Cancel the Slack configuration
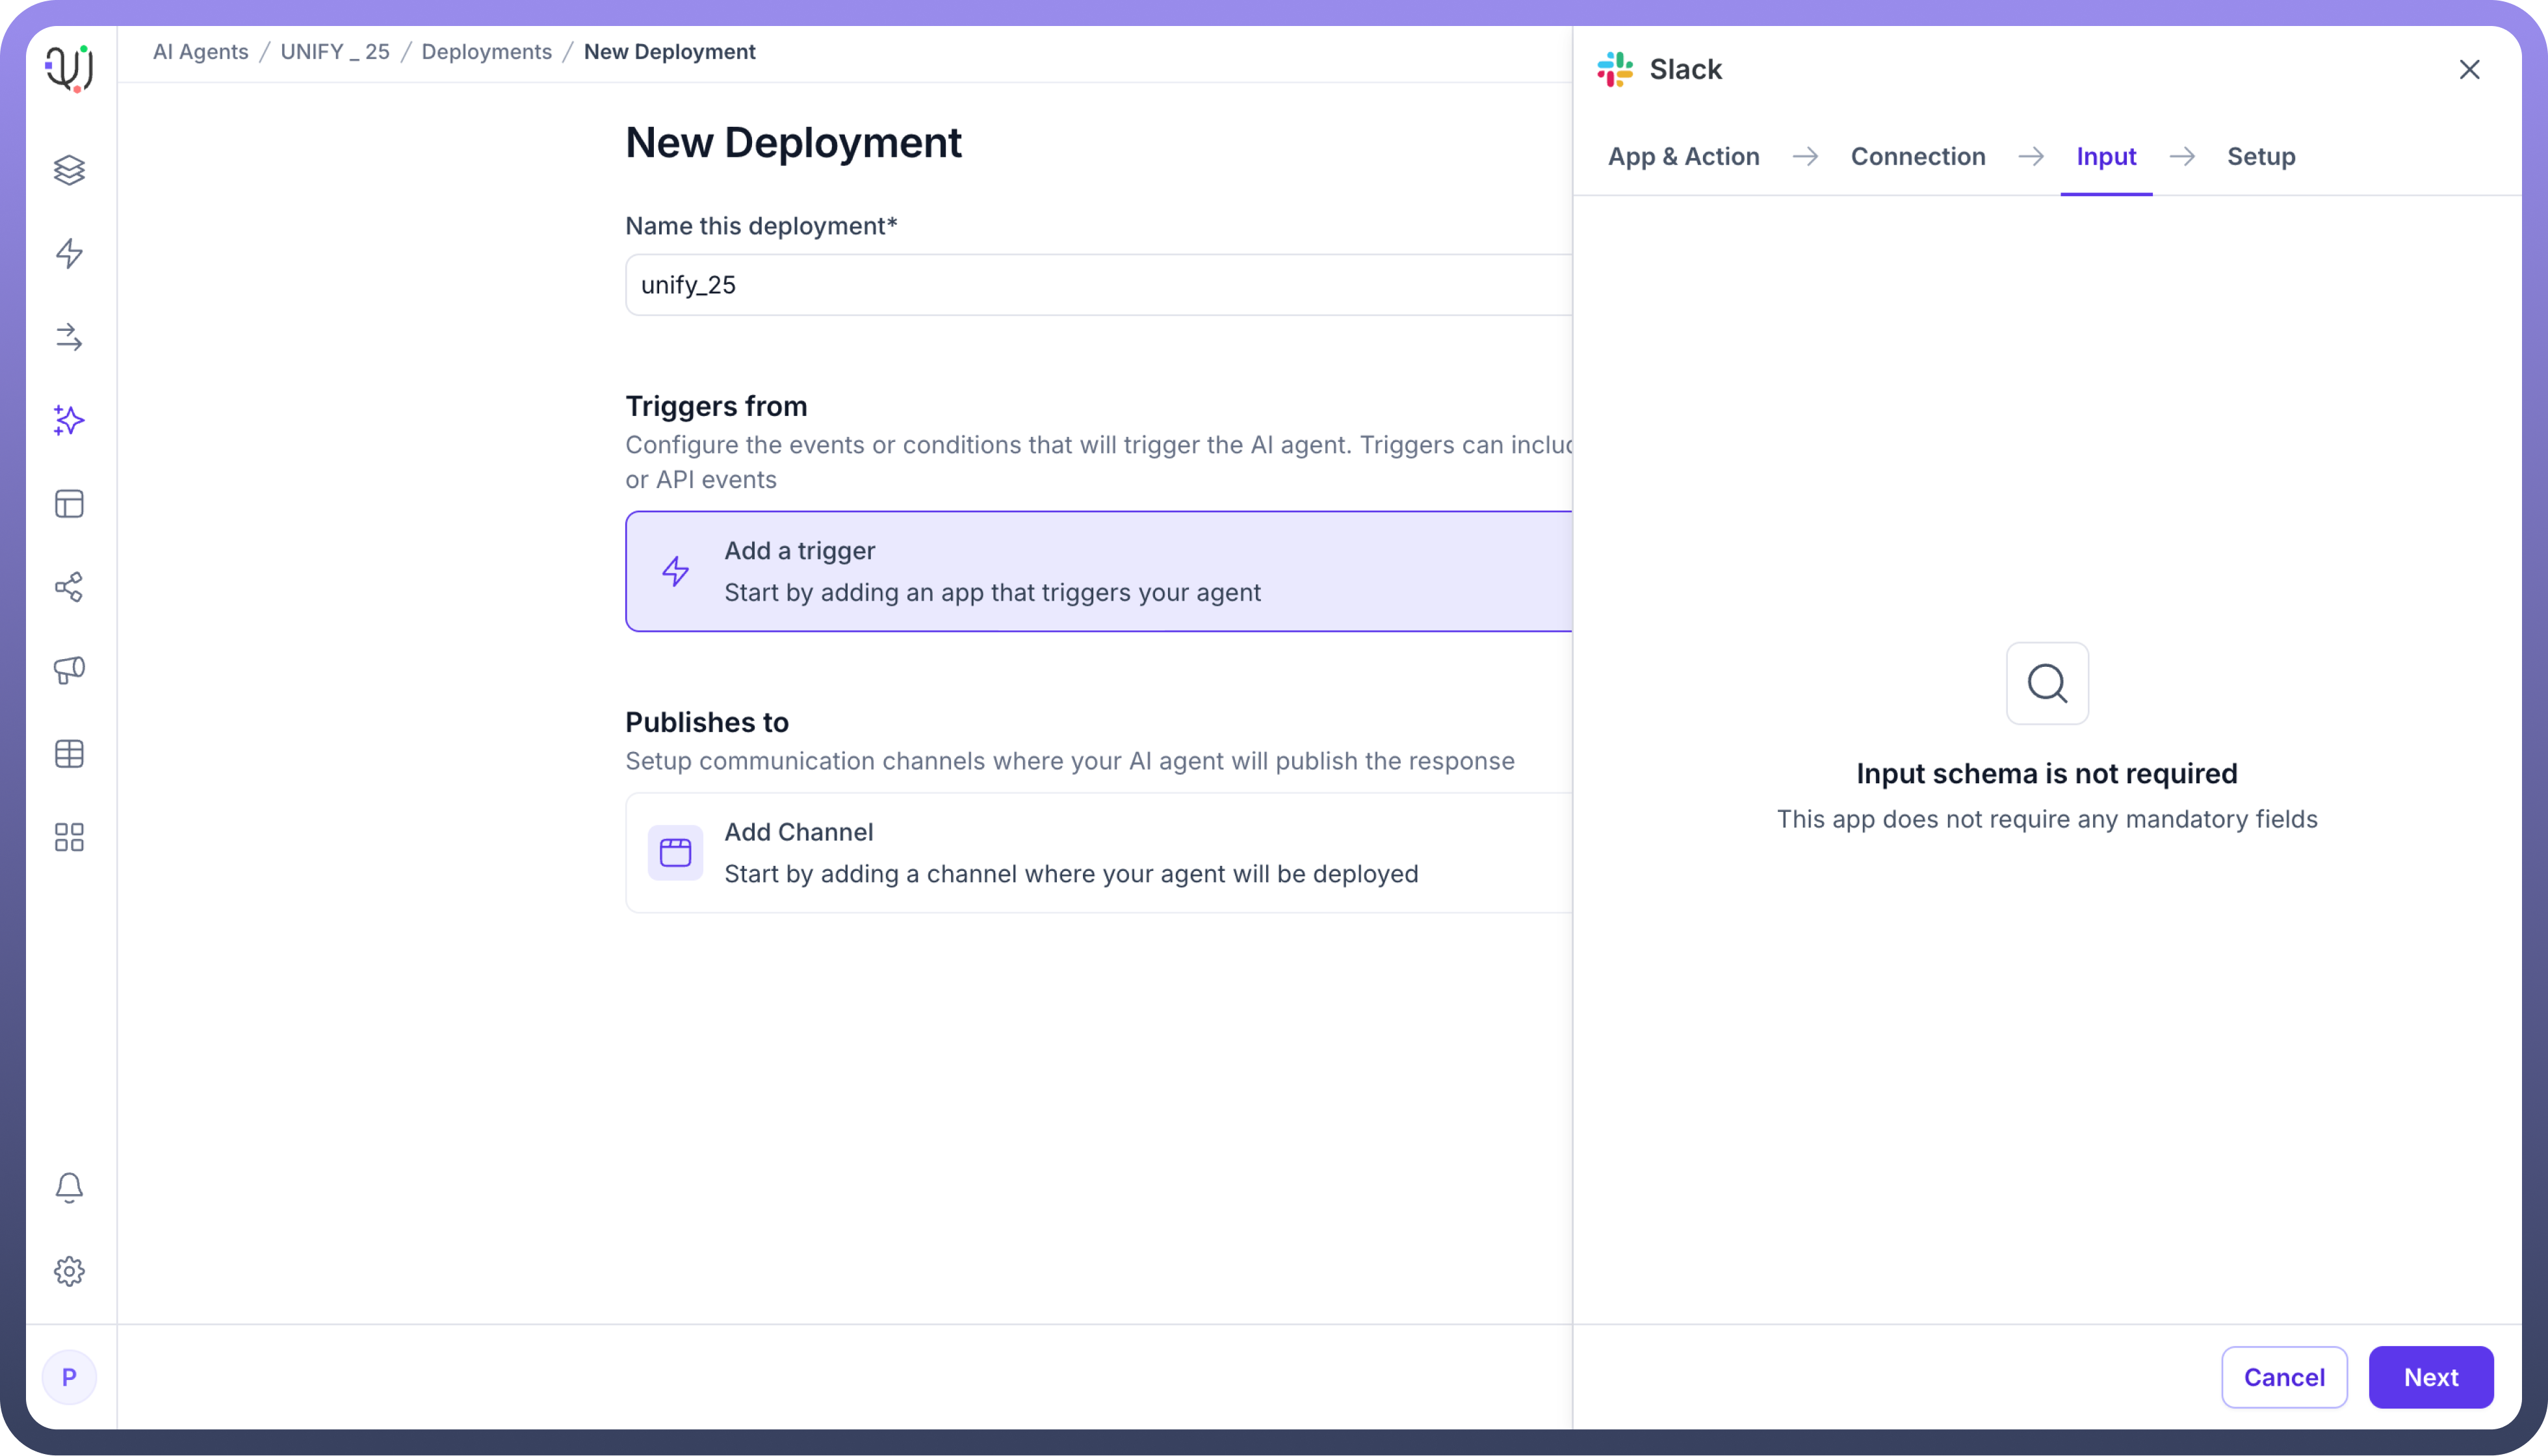 [2283, 1377]
